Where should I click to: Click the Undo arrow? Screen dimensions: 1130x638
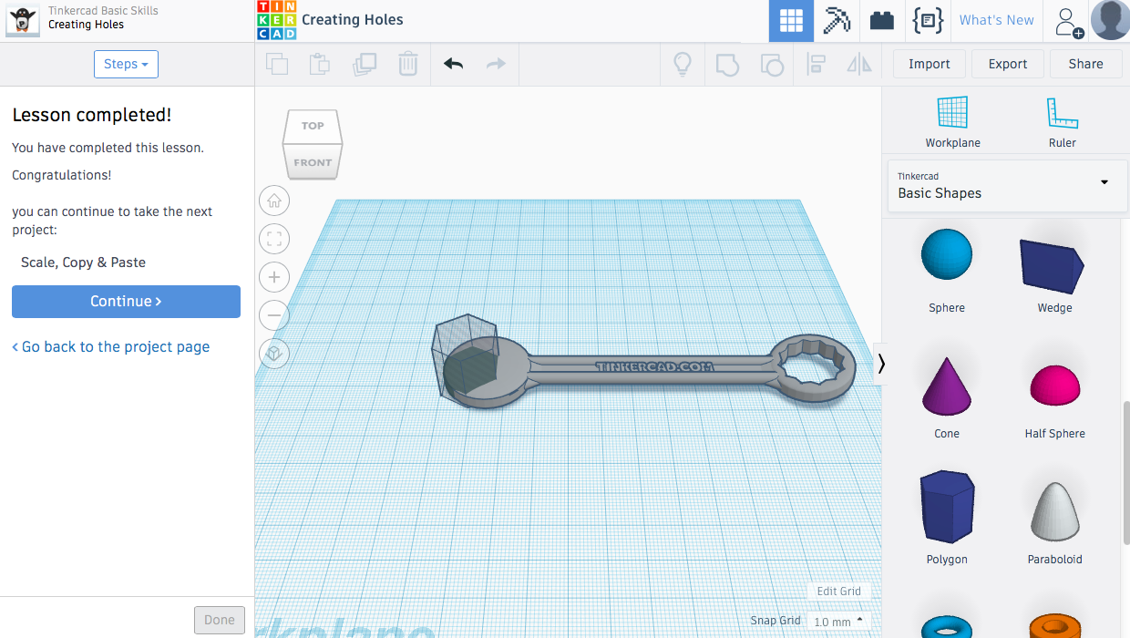tap(453, 64)
